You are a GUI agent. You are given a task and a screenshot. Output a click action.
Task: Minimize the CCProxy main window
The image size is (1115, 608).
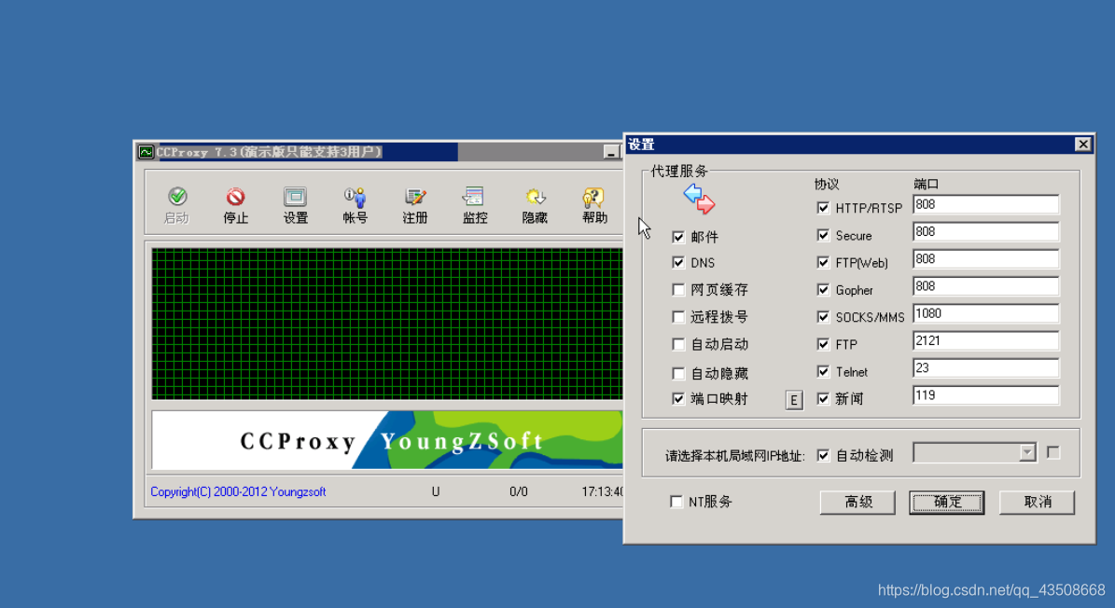tap(611, 152)
